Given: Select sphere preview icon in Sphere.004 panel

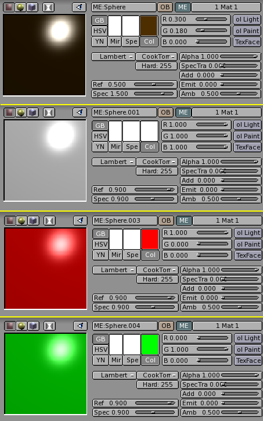Looking at the screenshot, I should click(x=21, y=326).
